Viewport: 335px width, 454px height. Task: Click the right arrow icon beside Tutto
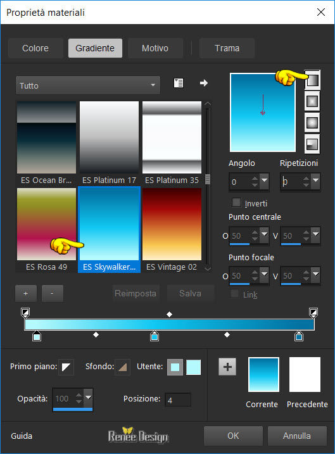click(204, 83)
